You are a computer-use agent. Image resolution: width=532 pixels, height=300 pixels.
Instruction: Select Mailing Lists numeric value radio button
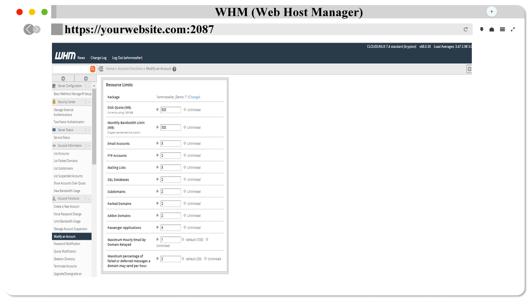coord(157,167)
